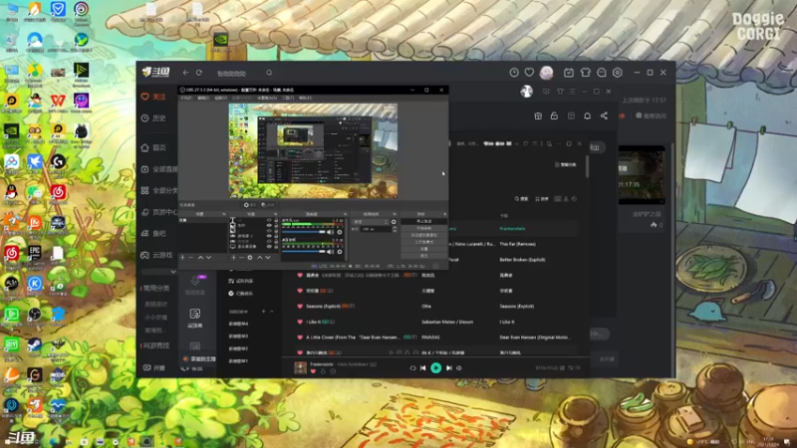Image resolution: width=797 pixels, height=448 pixels.
Task: Open Douyu watch history clock icon
Action: coord(514,73)
